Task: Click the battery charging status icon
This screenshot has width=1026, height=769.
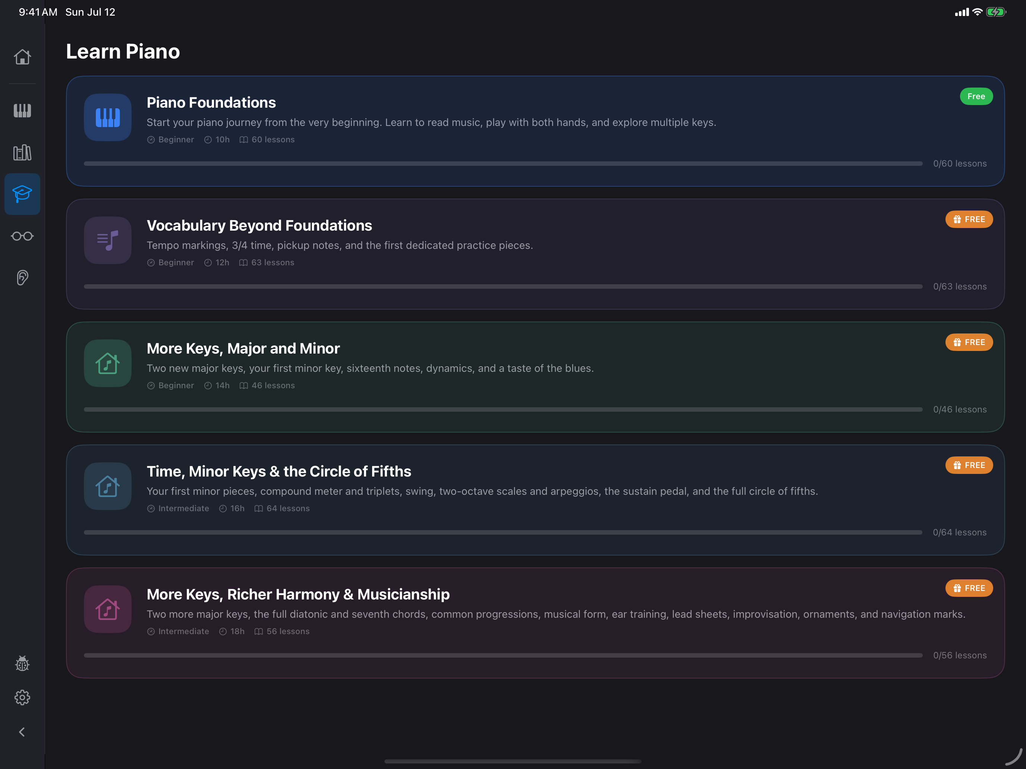Action: point(996,12)
